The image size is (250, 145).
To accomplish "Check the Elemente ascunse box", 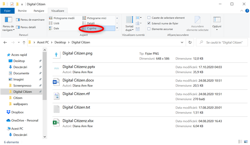I will point(149,29).
